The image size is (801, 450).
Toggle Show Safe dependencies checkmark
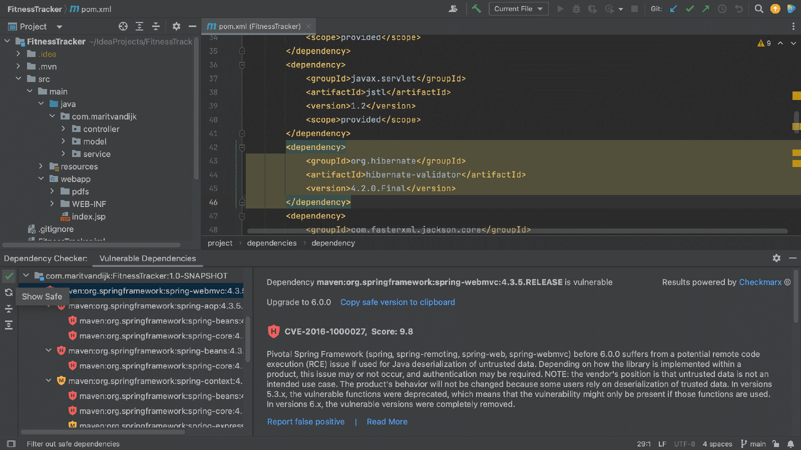(9, 276)
